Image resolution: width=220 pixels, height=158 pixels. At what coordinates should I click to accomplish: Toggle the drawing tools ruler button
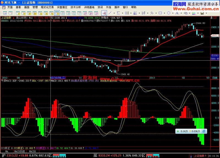[104, 13]
